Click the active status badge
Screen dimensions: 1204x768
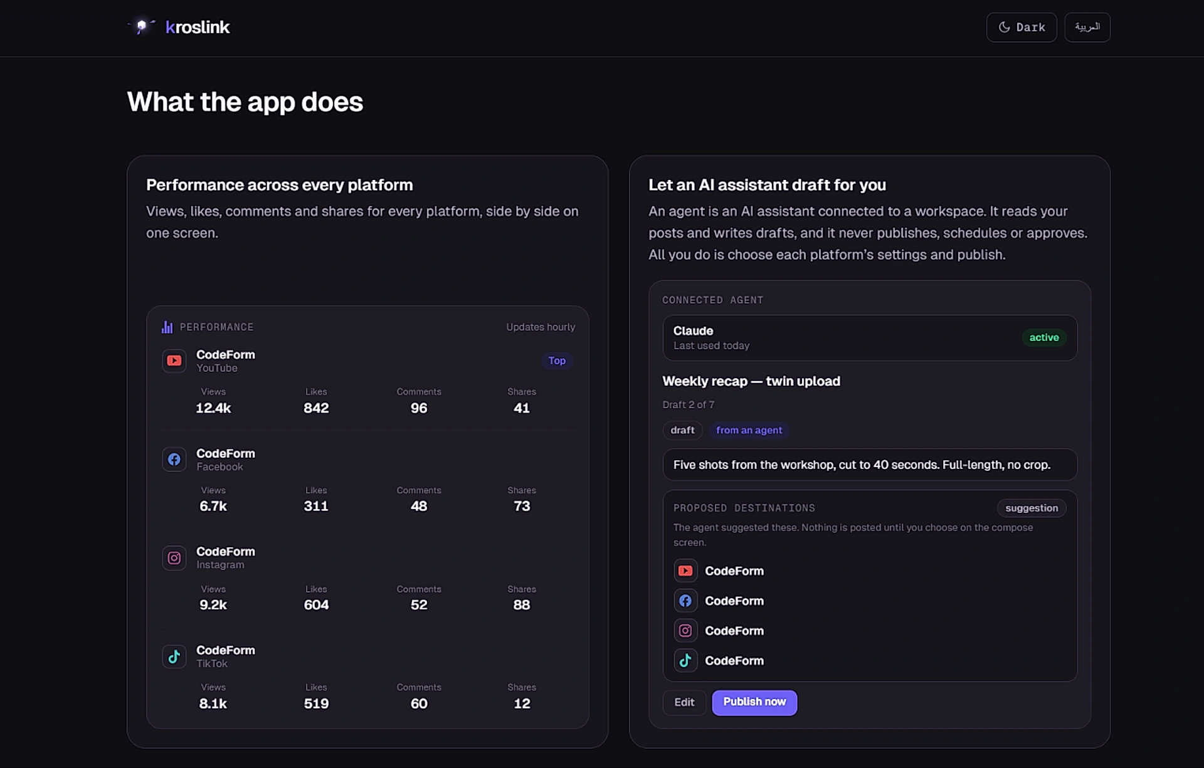(x=1043, y=337)
